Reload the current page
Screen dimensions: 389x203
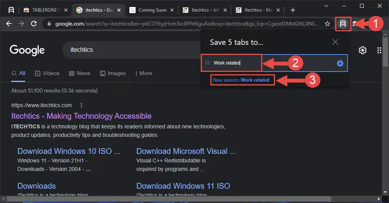[x=34, y=24]
